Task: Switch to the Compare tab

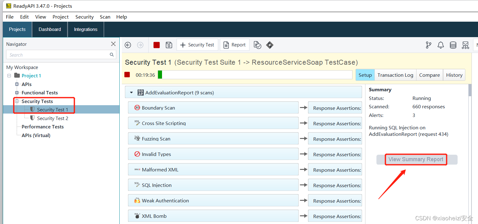Action: pyautogui.click(x=429, y=75)
